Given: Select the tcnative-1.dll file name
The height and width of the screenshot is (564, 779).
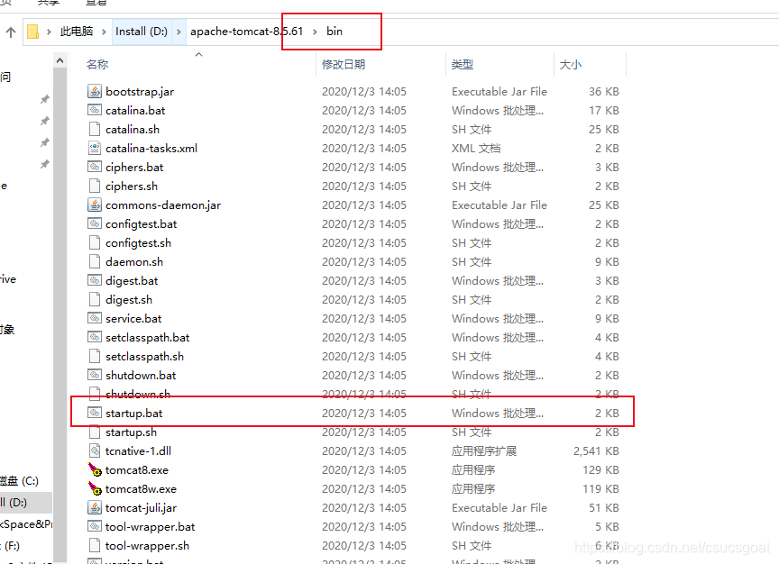Looking at the screenshot, I should click(x=138, y=450).
